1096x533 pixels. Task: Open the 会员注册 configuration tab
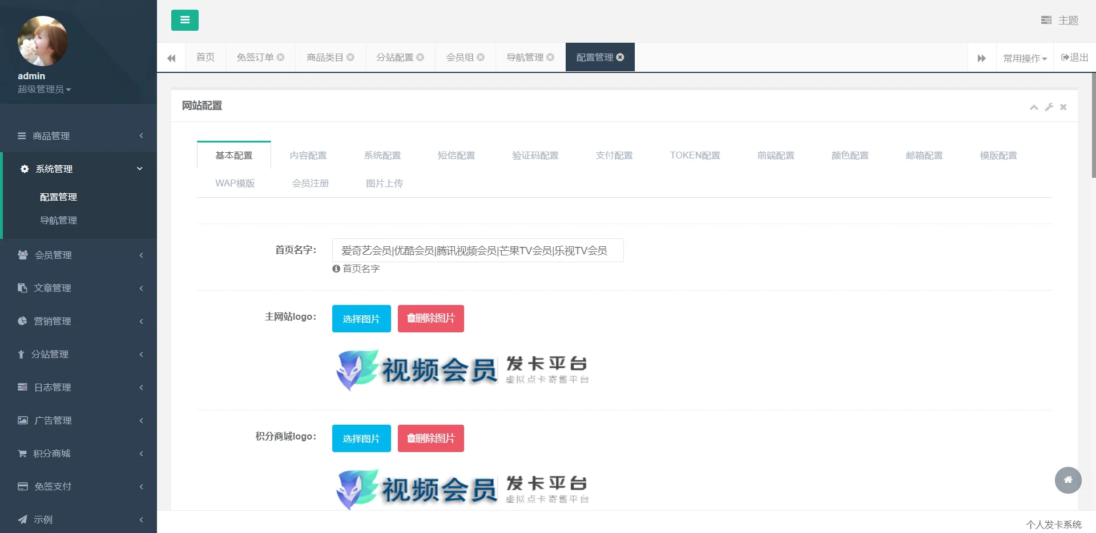pyautogui.click(x=310, y=183)
